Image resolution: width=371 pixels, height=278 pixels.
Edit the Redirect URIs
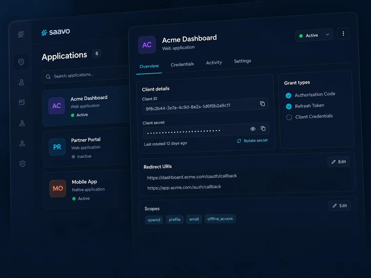[338, 162]
